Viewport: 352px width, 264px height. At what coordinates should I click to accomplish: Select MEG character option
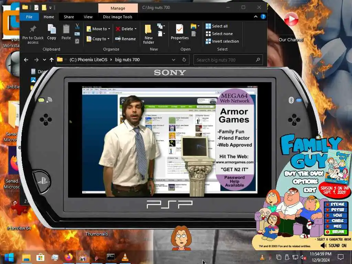336,226
